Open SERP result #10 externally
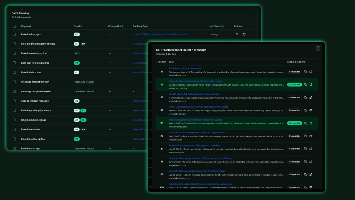The width and height of the screenshot is (355, 200). tap(311, 187)
